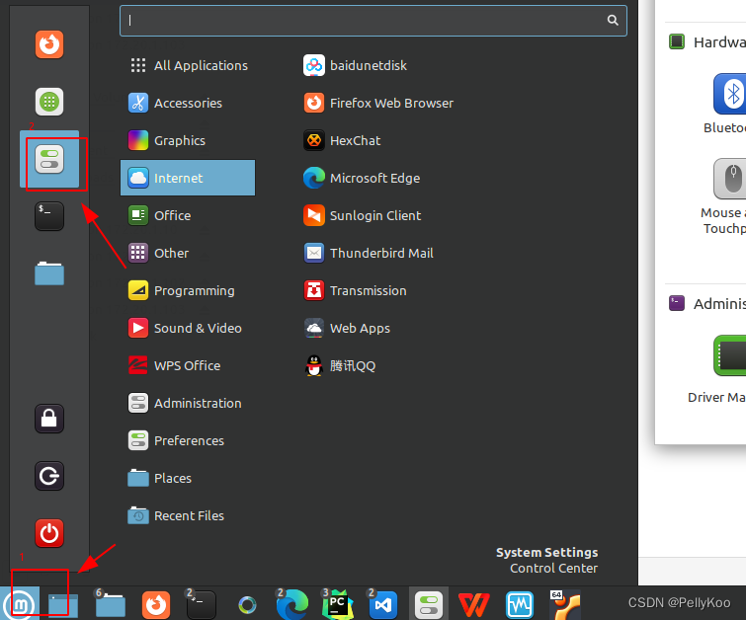Open WPS Office on the taskbar
746x620 pixels.
pos(474,605)
